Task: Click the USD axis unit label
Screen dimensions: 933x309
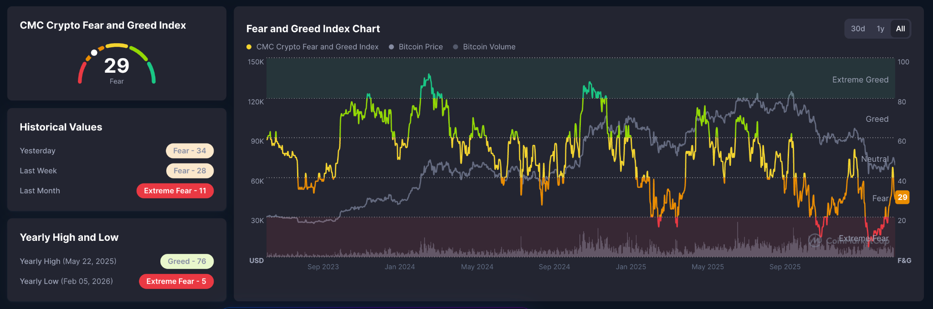Action: pos(256,261)
